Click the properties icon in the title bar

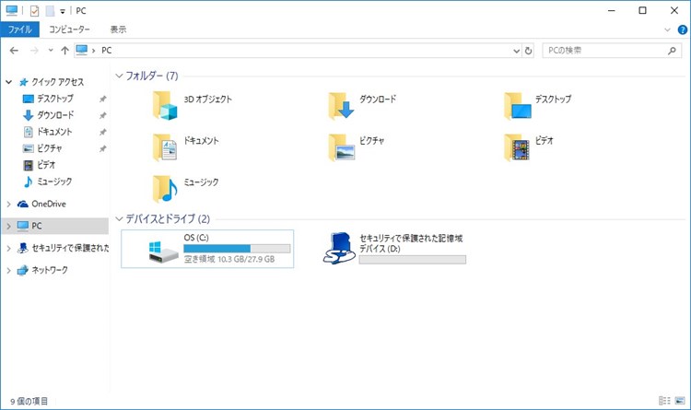[34, 10]
